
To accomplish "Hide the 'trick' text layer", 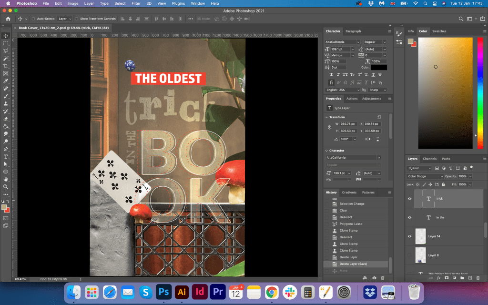I will coord(409,198).
